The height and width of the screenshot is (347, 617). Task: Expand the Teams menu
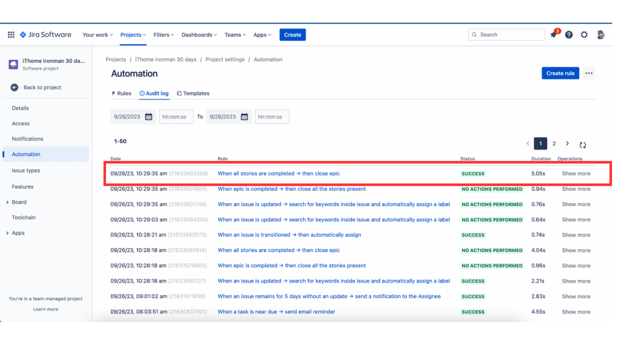point(235,34)
